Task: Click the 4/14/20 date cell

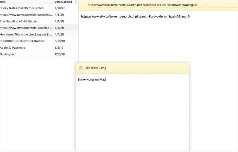Action: pyautogui.click(x=60, y=8)
